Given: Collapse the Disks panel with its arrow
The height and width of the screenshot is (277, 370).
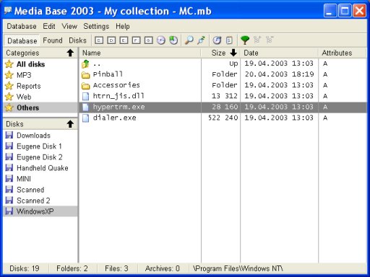Looking at the screenshot, I should [70, 124].
